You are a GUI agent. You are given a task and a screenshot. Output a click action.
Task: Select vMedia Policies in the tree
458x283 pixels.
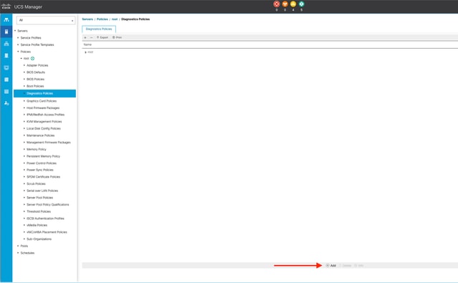pos(37,225)
